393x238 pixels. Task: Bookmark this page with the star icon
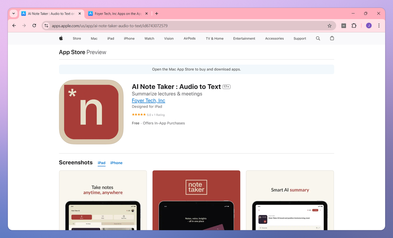[x=329, y=26]
